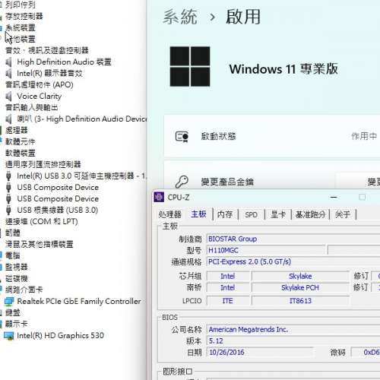Select the 連接埠 (COM 和 LPT) category
The image size is (380, 380).
click(x=42, y=221)
